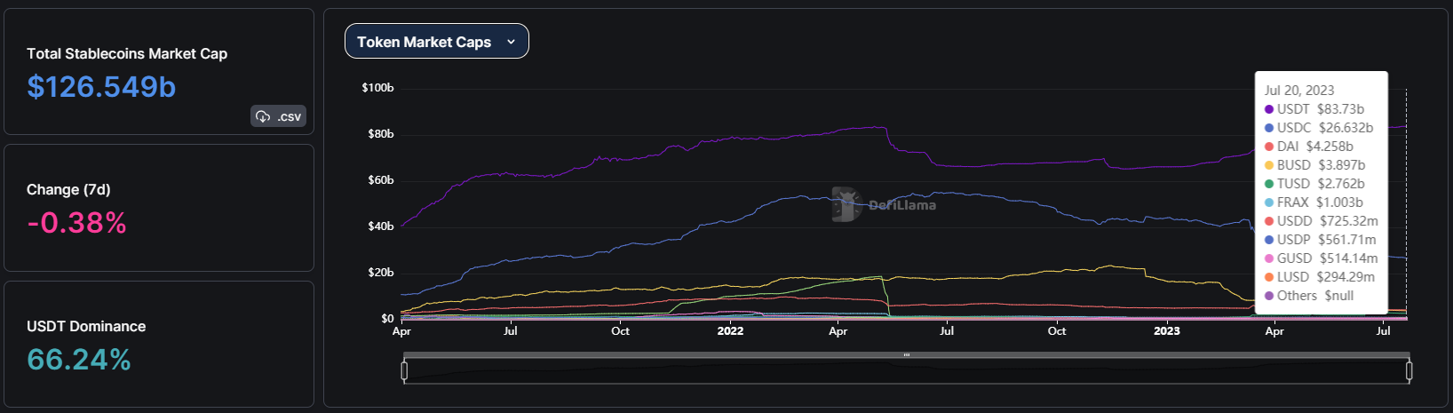
Task: Click the DAI legend marker in tooltip
Action: (1269, 147)
